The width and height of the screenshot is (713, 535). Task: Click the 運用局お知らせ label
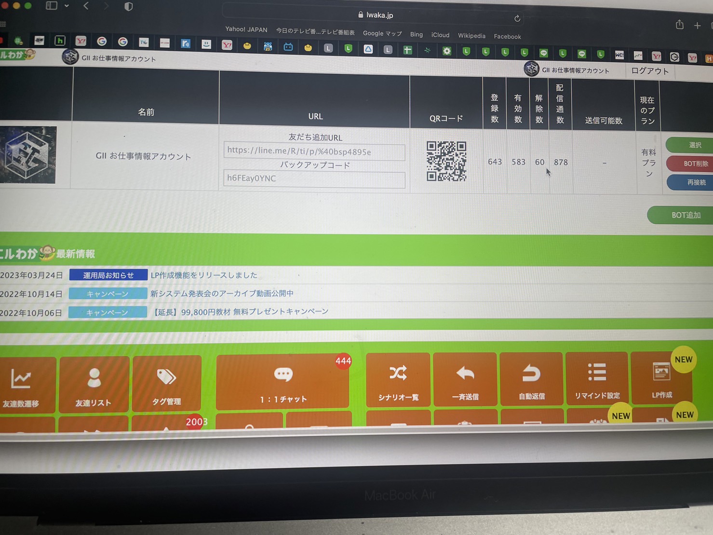(108, 275)
